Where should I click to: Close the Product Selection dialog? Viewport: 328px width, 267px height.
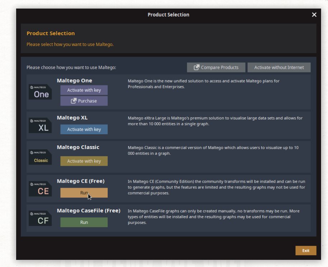point(314,15)
